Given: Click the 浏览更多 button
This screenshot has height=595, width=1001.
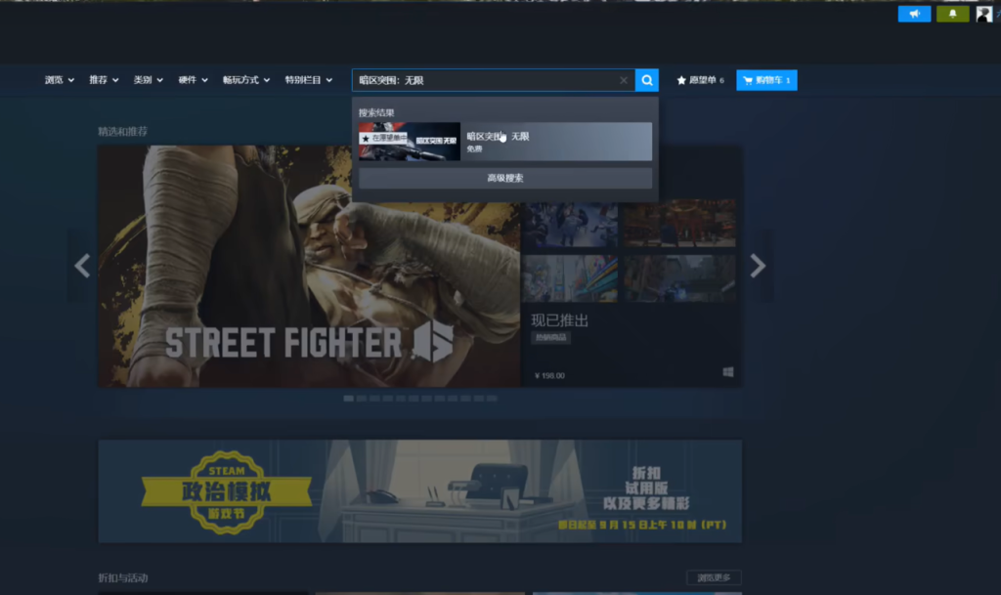Looking at the screenshot, I should [x=714, y=577].
